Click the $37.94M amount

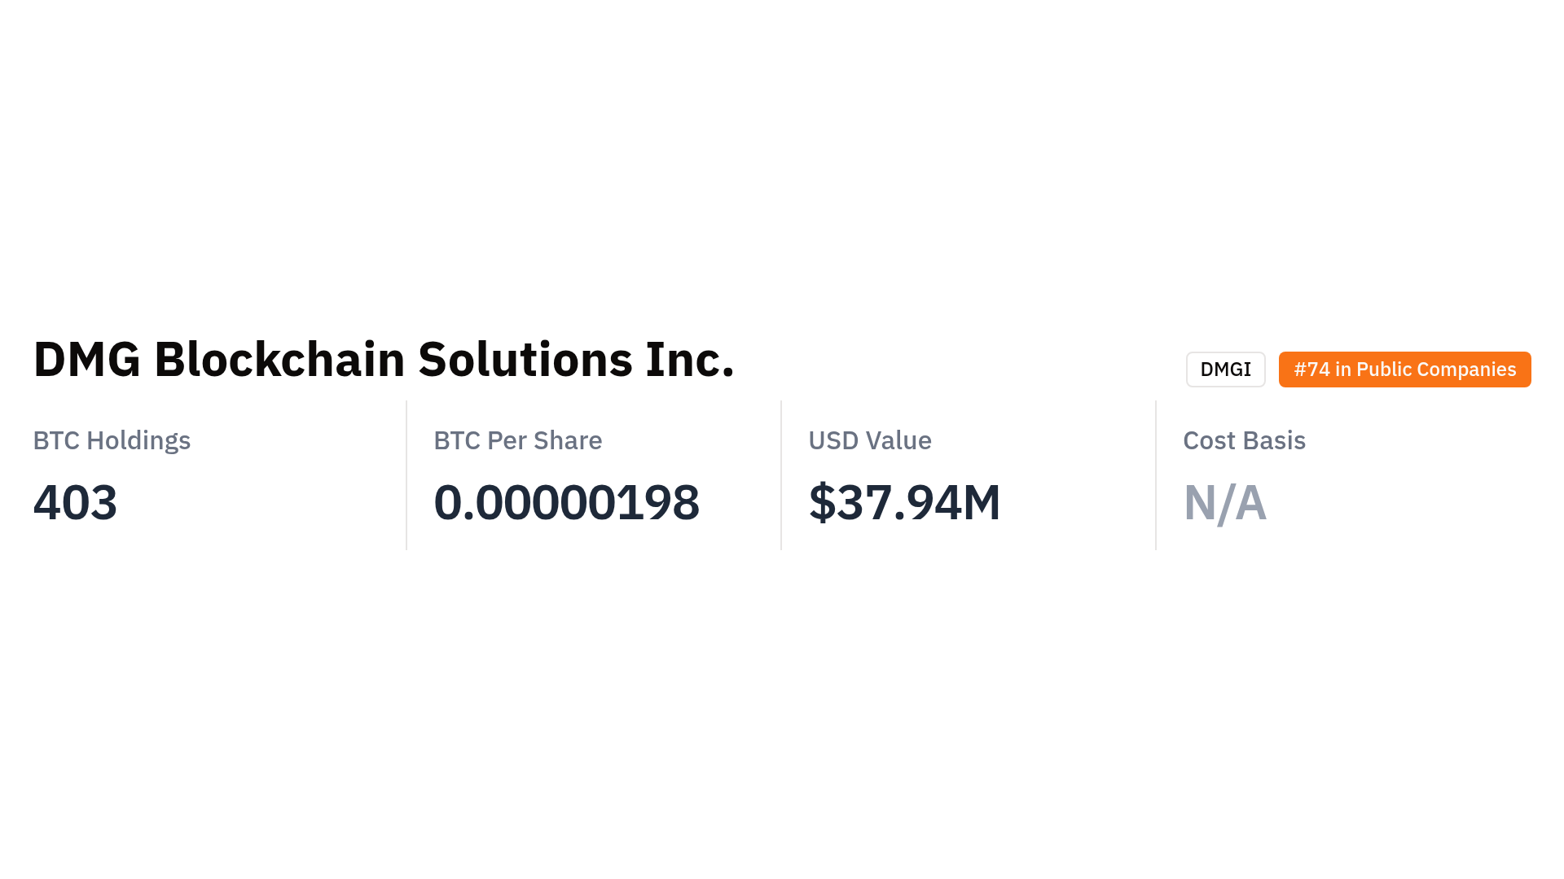click(x=904, y=502)
